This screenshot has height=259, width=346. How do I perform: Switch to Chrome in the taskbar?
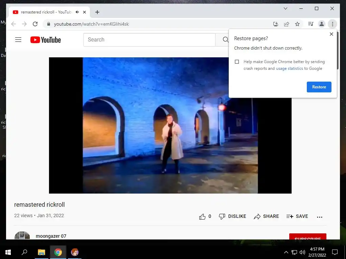coord(58,252)
